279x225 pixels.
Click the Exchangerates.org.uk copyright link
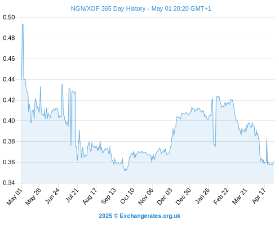point(140,216)
